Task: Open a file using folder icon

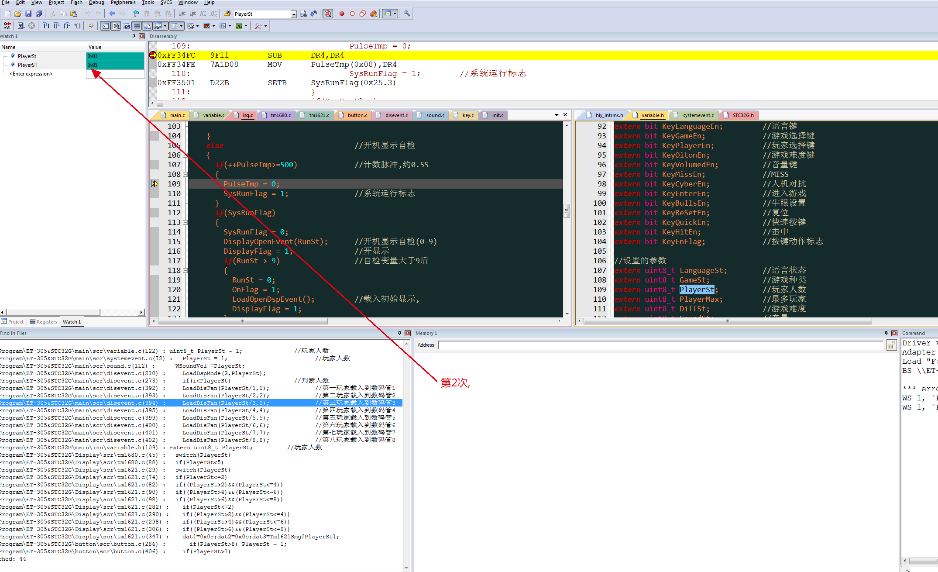Action: coord(18,14)
